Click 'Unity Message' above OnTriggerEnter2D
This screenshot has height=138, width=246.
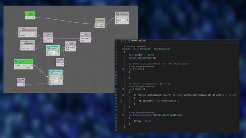point(137,112)
